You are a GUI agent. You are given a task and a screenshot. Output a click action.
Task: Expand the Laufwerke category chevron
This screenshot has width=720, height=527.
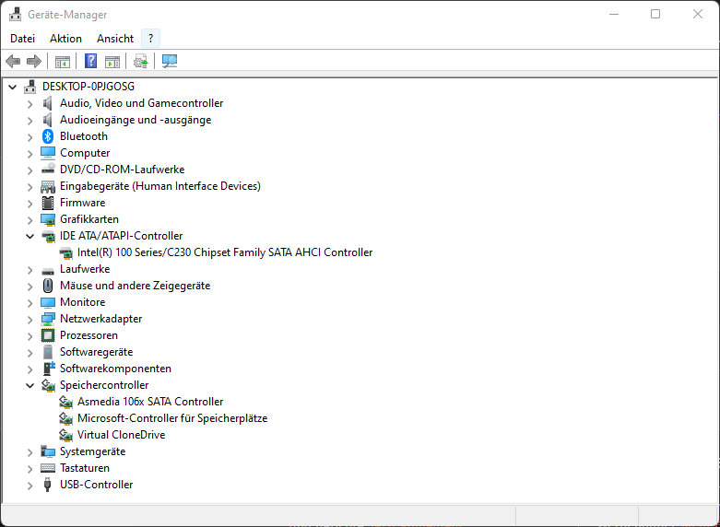pyautogui.click(x=30, y=269)
